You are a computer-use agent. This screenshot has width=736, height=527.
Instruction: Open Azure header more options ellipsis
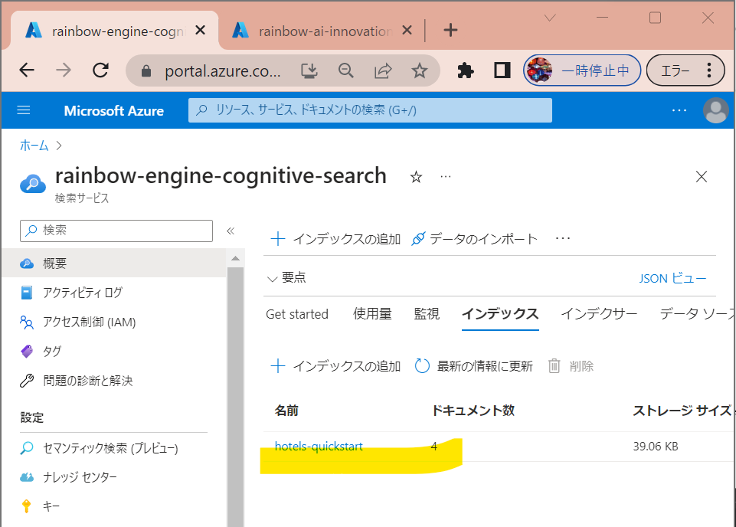coord(679,110)
